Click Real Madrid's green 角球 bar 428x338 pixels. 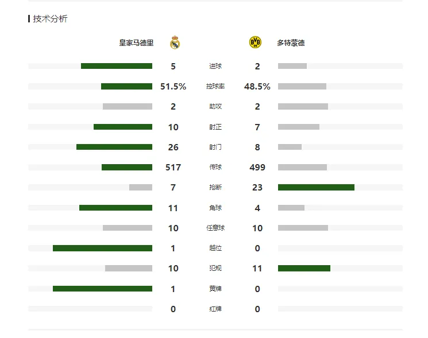115,208
